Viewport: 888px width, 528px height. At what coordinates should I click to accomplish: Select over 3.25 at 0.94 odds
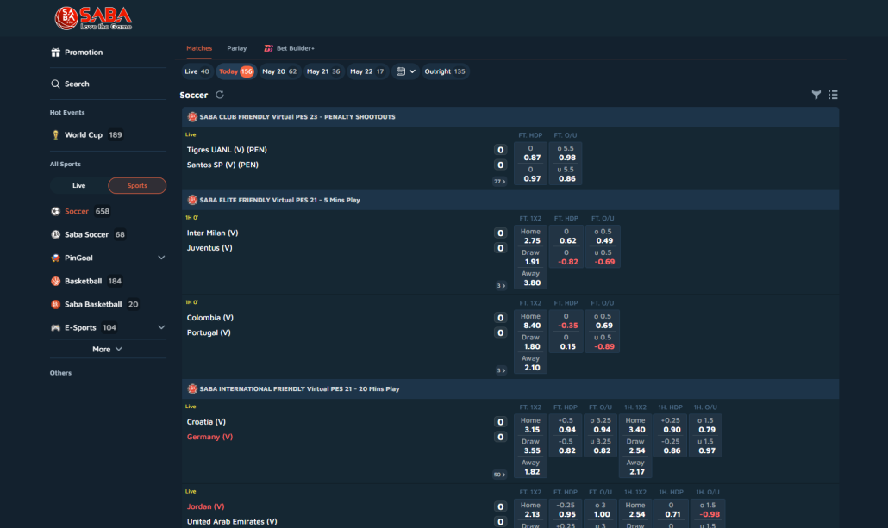[600, 425]
